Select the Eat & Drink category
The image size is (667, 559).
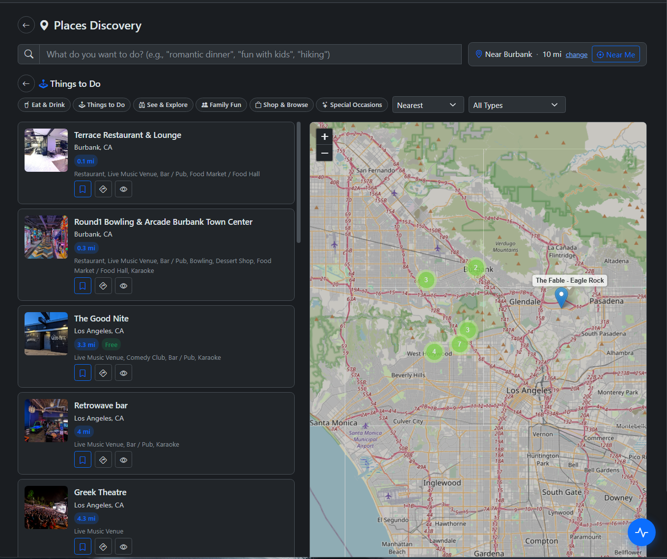44,105
